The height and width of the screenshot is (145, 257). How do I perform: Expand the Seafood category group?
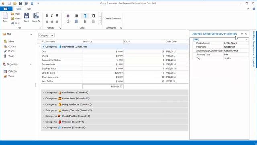point(43,128)
